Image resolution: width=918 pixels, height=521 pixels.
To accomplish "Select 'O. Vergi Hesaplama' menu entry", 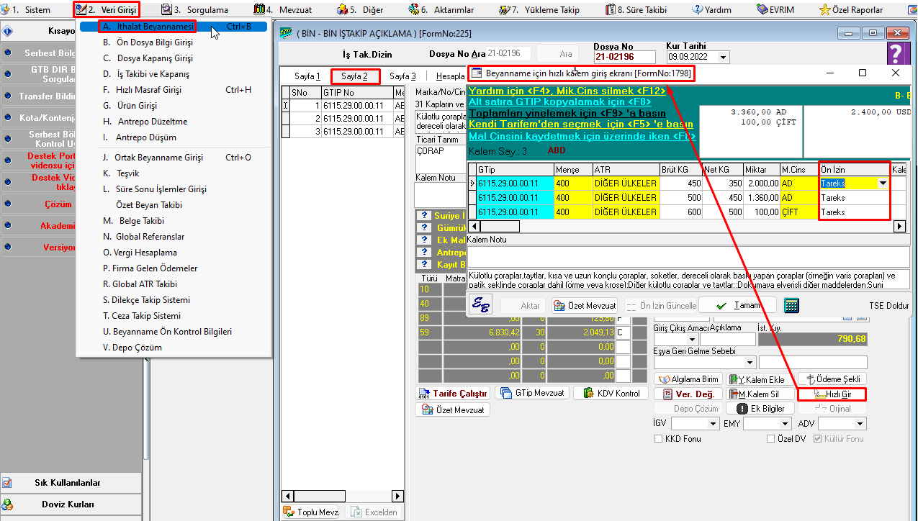I will tap(173, 253).
